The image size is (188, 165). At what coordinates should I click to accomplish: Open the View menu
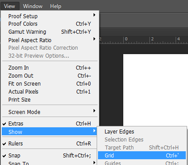[10, 6]
